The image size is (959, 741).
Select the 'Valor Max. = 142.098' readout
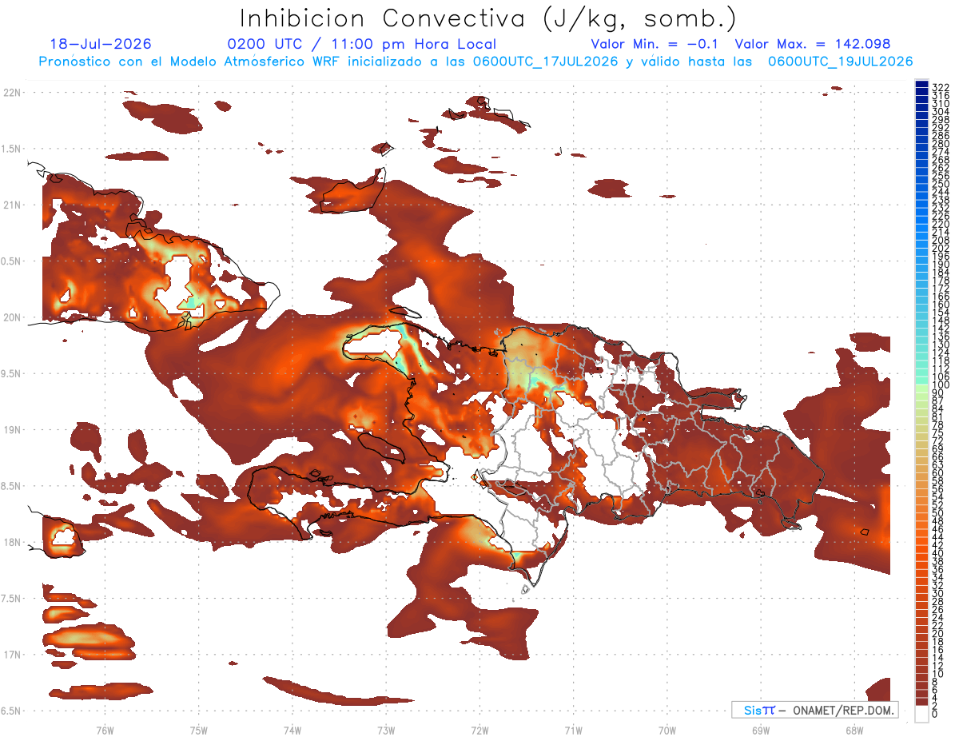[x=813, y=44]
